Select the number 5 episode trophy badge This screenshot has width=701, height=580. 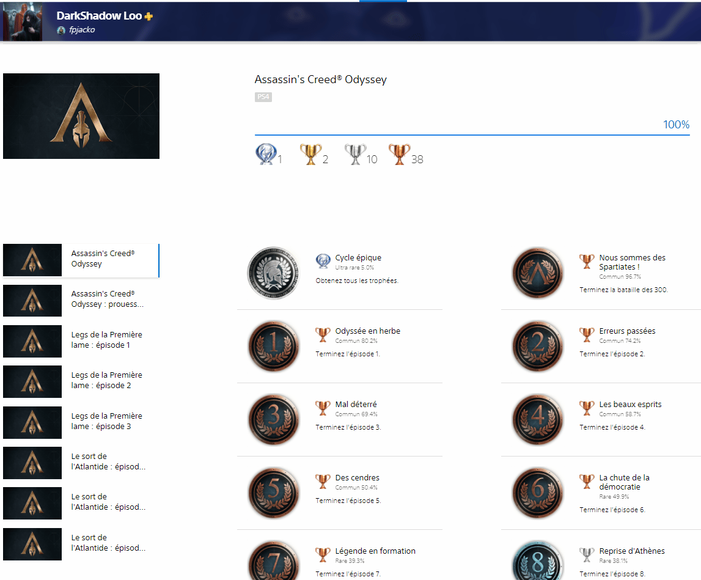click(274, 493)
